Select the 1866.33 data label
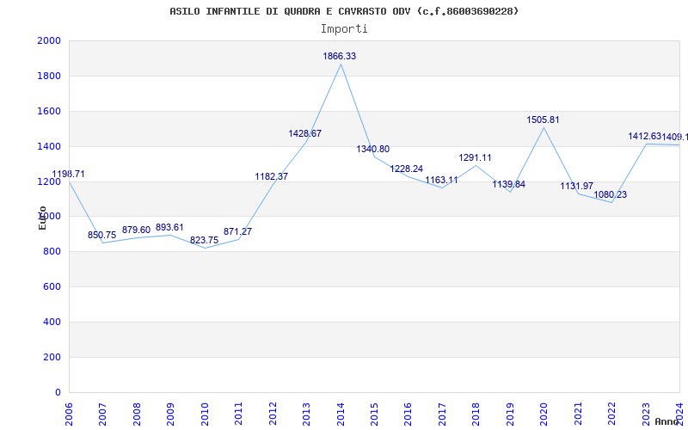Screen dimensions: 688x430 (x=340, y=56)
